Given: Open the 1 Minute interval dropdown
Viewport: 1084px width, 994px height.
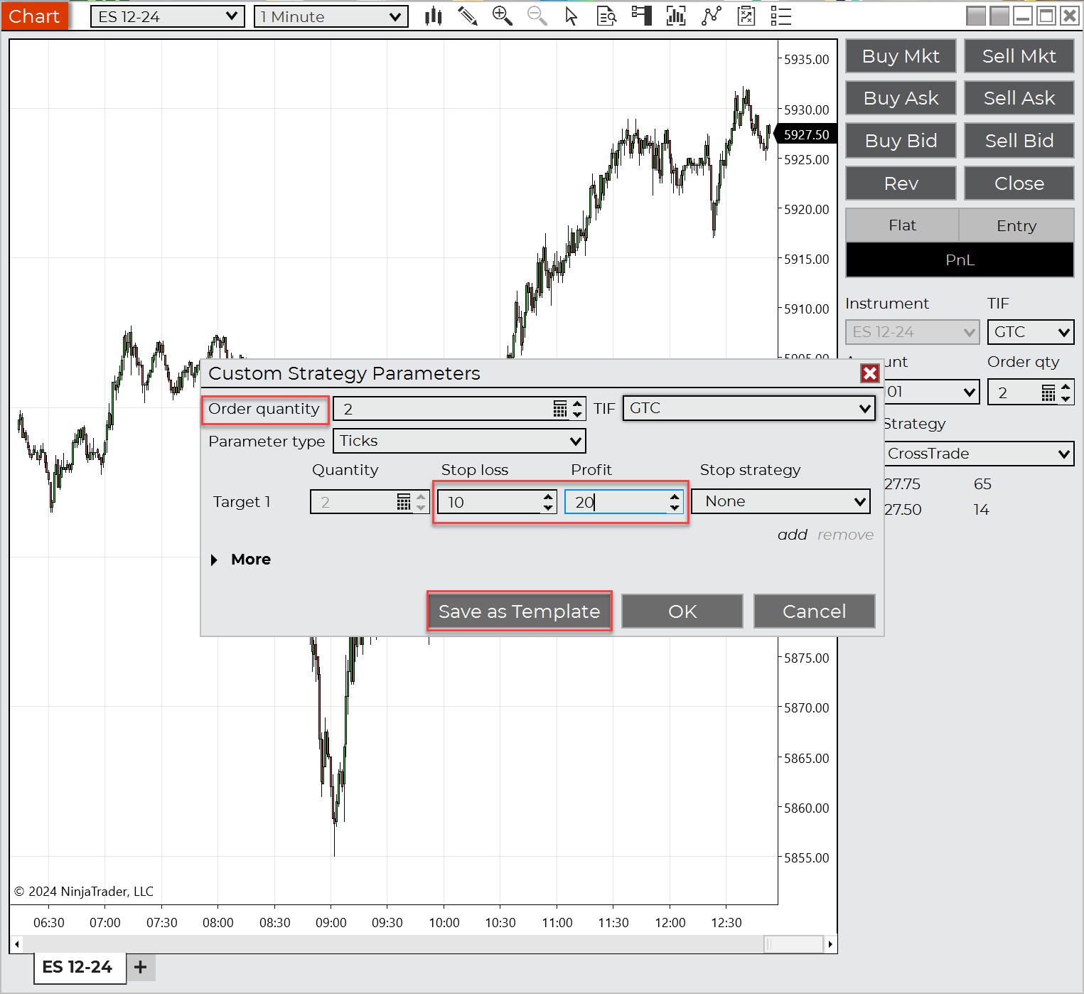Looking at the screenshot, I should point(331,16).
